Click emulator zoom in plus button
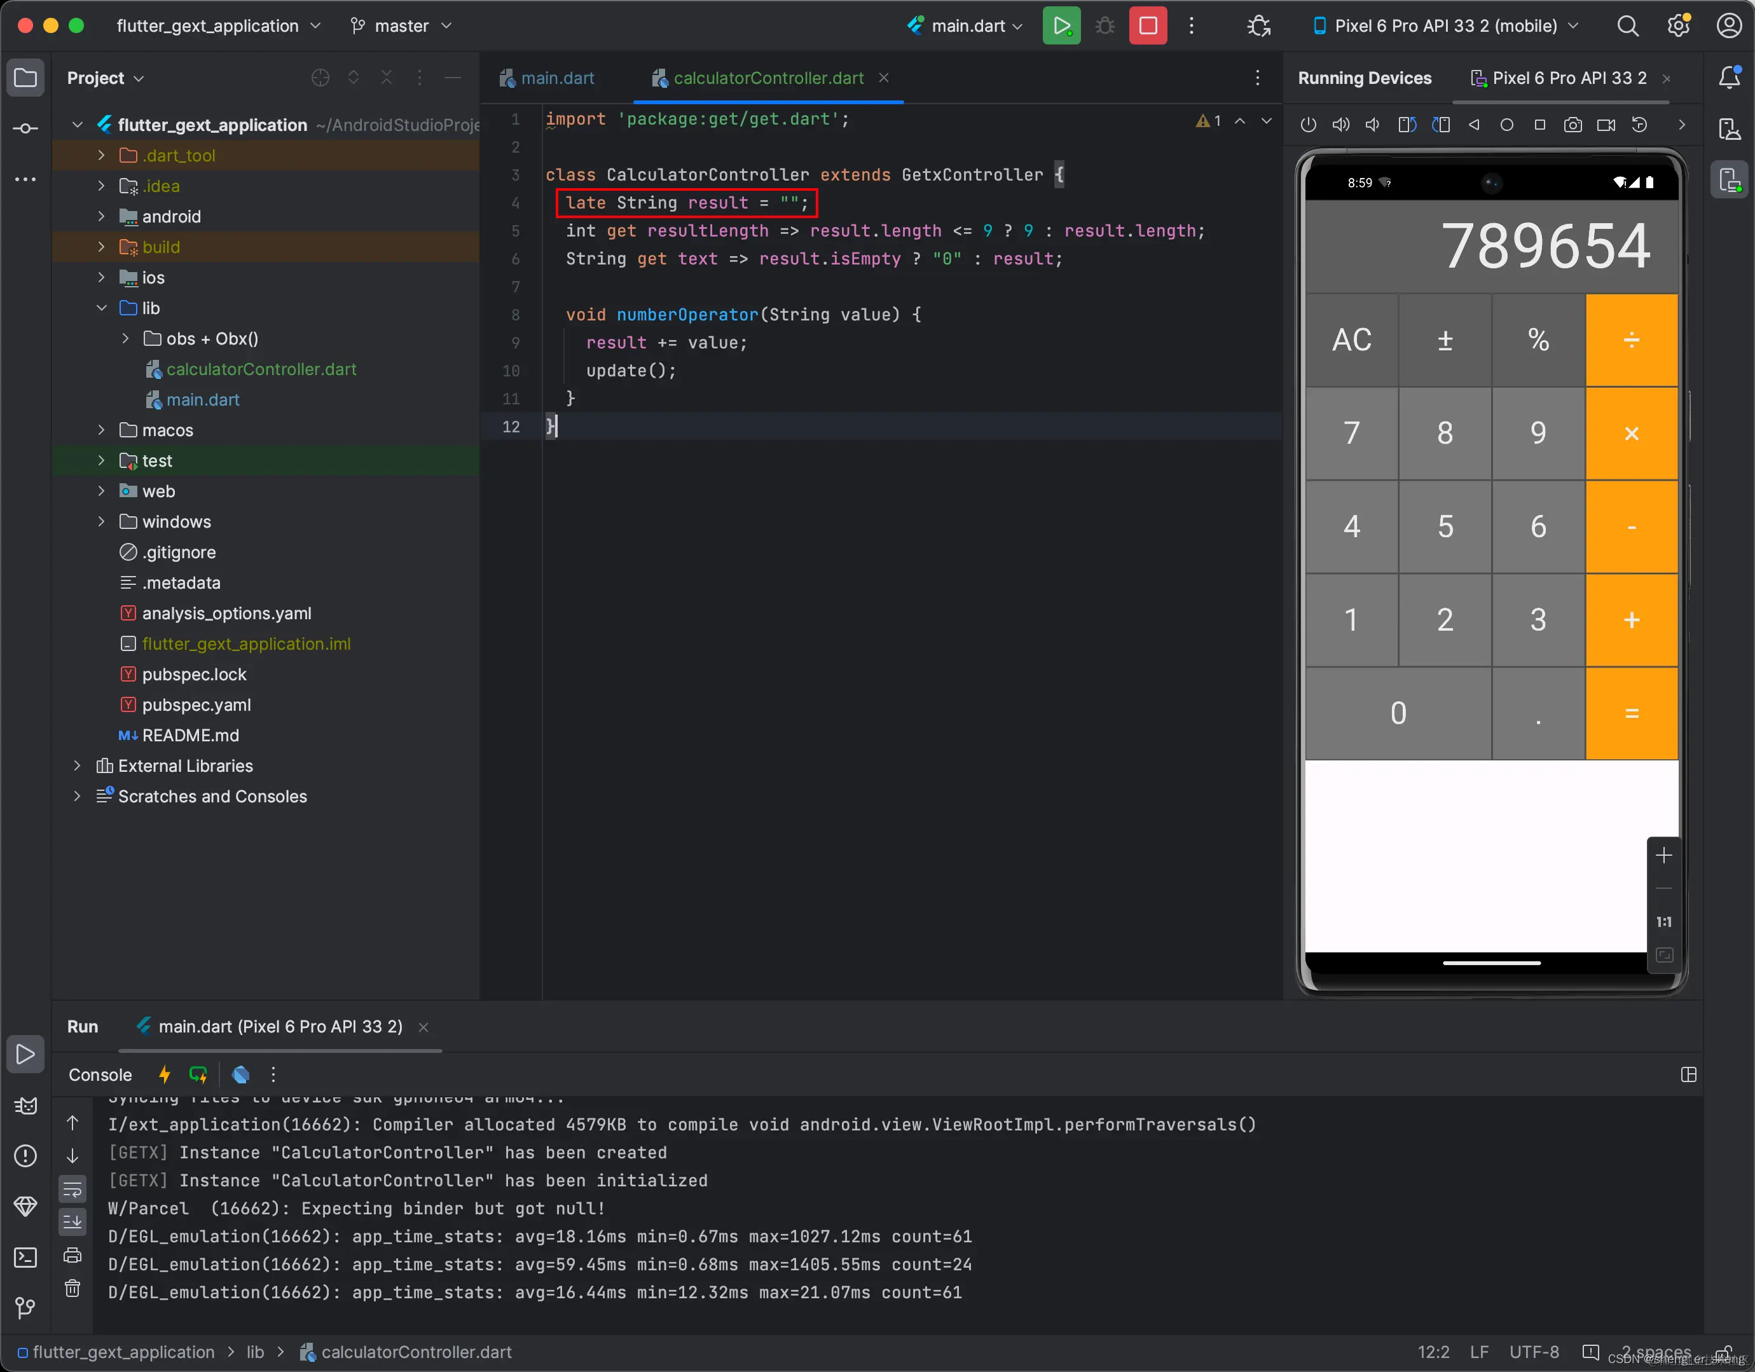The height and width of the screenshot is (1372, 1755). (1663, 856)
